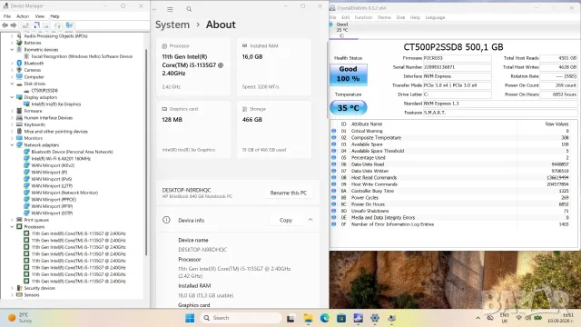Expand the Batteries node
581x327 pixels.
[x=12, y=43]
